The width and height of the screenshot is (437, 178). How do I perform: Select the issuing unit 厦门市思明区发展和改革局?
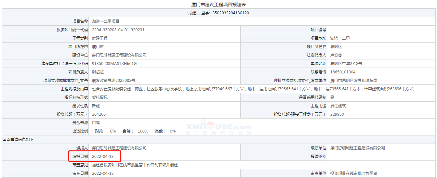pos(353,81)
